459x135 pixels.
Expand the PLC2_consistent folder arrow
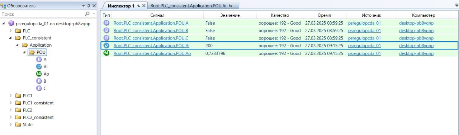tap(11, 117)
